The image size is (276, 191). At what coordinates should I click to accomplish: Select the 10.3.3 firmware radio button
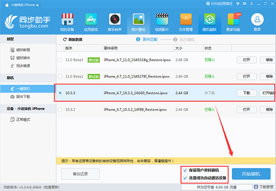click(x=60, y=93)
